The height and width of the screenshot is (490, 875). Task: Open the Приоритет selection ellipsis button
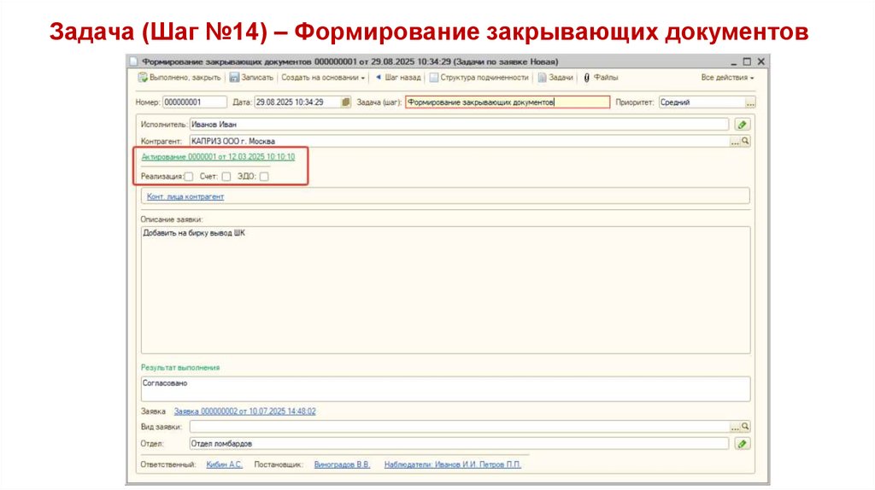point(750,102)
